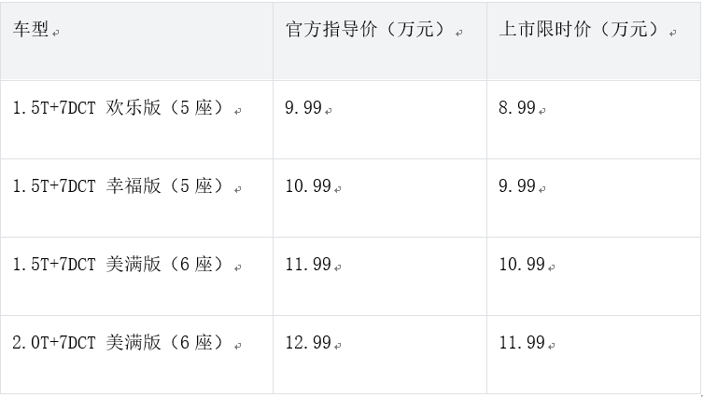The image size is (703, 397).
Task: Select official guide price 10.99 for 幸福版
Action: 308,186
